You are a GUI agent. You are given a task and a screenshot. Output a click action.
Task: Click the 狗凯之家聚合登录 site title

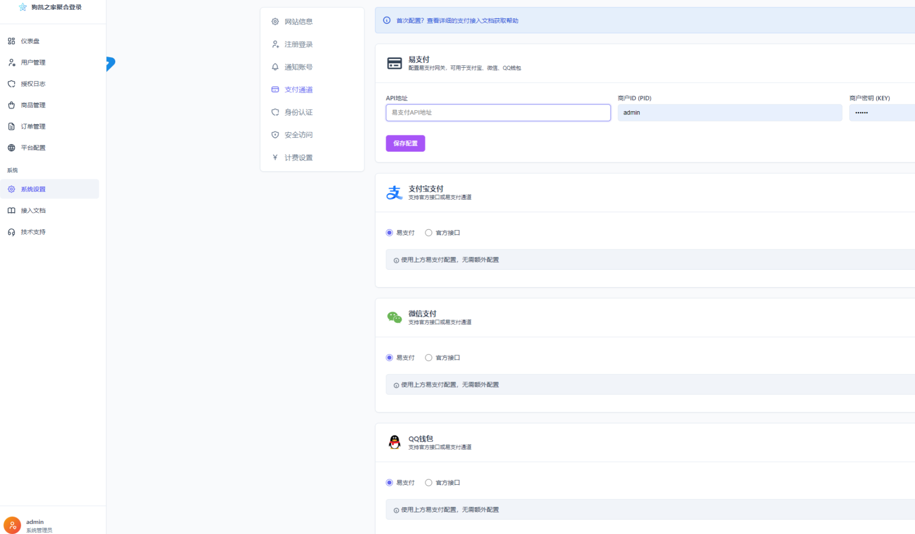57,7
